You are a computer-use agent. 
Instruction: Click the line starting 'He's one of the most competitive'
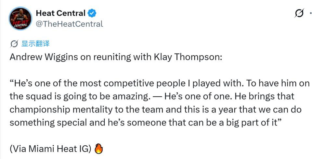160,84
